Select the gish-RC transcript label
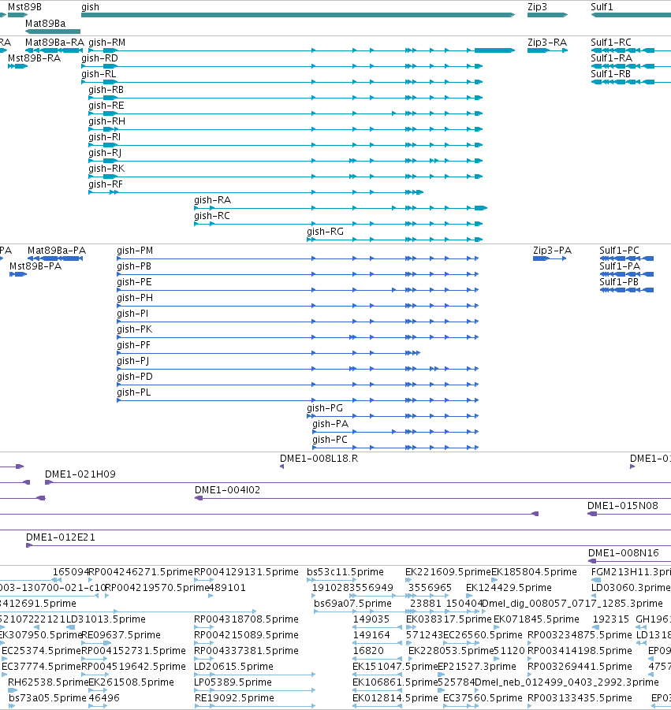The height and width of the screenshot is (710, 671). coord(212,216)
